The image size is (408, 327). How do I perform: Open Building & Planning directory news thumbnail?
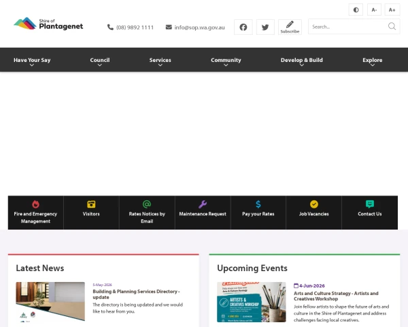click(x=50, y=302)
